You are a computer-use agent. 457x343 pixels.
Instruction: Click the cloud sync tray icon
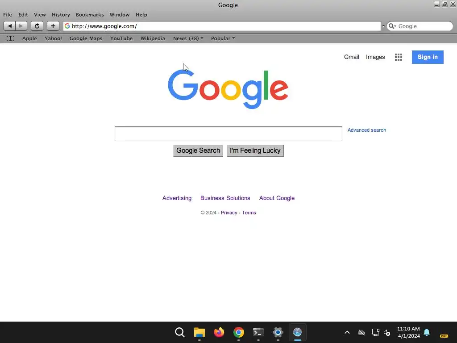pyautogui.click(x=361, y=332)
